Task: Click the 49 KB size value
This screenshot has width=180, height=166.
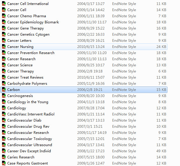Action: 161,151
